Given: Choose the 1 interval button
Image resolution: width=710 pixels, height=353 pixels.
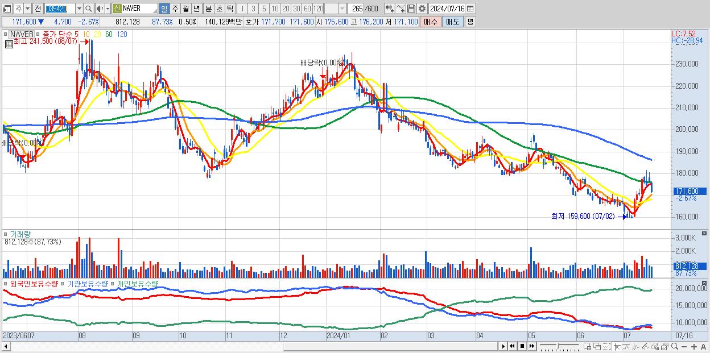Looking at the screenshot, I should point(242,9).
